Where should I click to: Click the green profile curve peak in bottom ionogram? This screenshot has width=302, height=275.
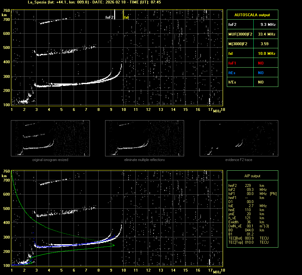[x=114, y=245]
